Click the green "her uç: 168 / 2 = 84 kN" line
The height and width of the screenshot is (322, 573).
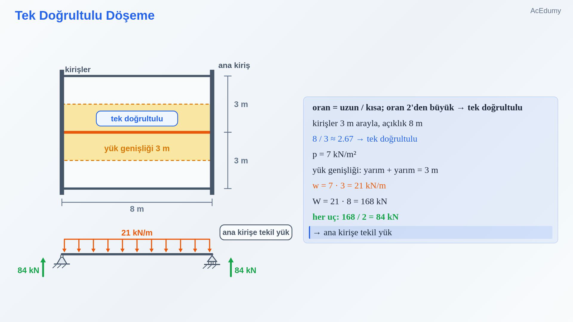pyautogui.click(x=355, y=217)
